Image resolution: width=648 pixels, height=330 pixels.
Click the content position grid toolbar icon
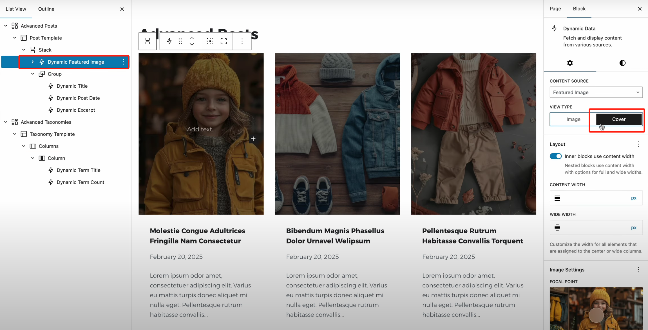(210, 41)
